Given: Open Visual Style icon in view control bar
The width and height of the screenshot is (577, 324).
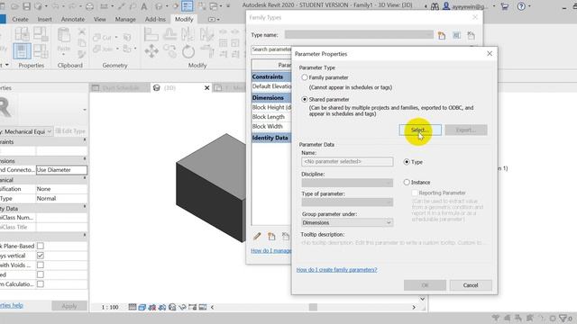Looking at the screenshot, I should [142, 307].
